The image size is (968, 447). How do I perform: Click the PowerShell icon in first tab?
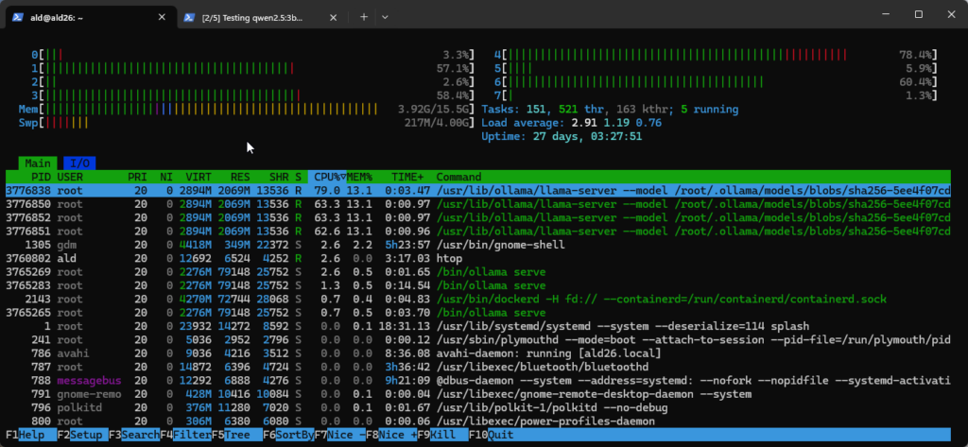[19, 17]
